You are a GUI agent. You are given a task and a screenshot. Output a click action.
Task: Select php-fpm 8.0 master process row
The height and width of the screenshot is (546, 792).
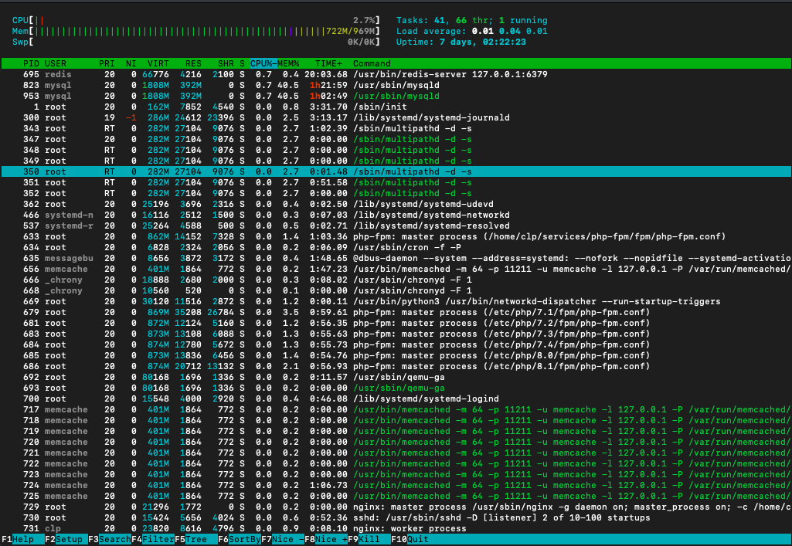[x=396, y=356]
